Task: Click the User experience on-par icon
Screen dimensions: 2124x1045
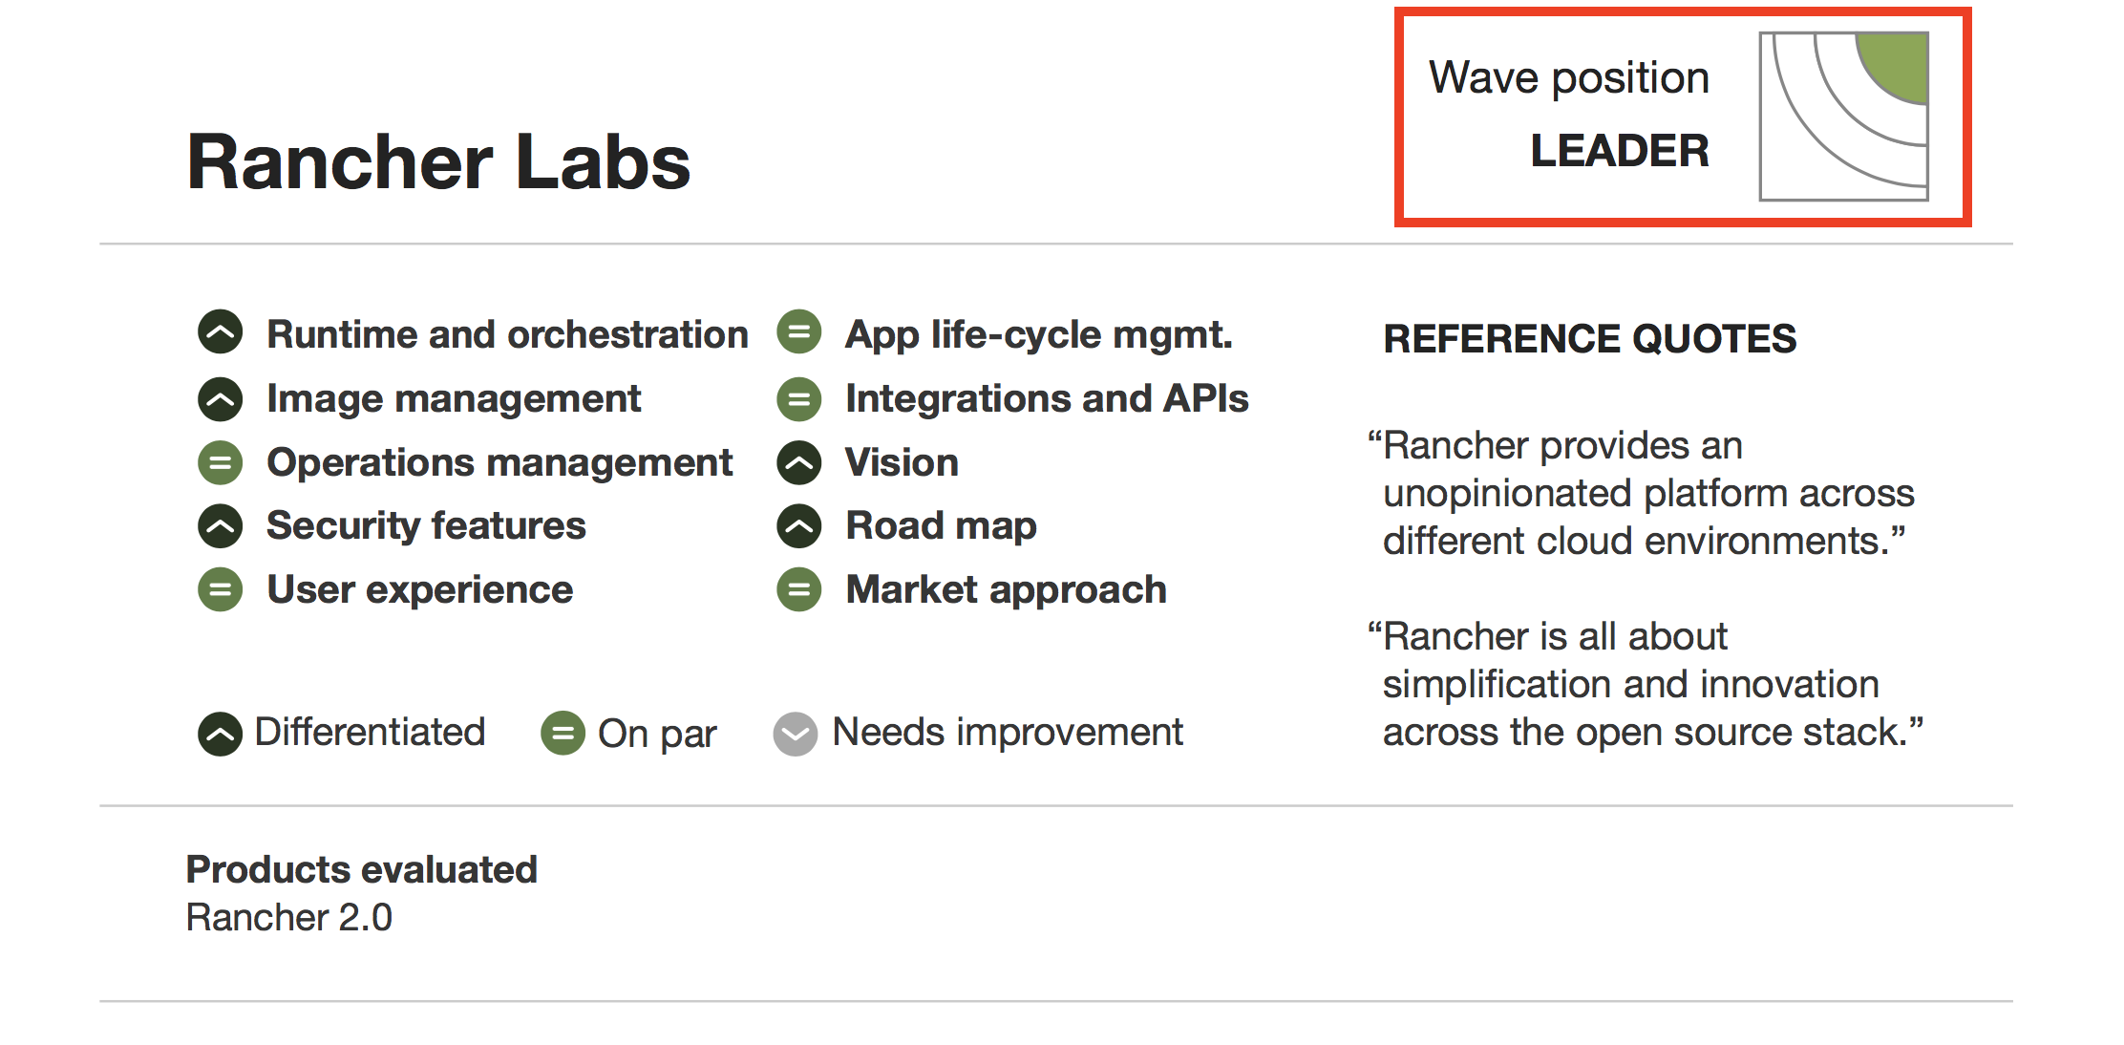Action: 221,589
